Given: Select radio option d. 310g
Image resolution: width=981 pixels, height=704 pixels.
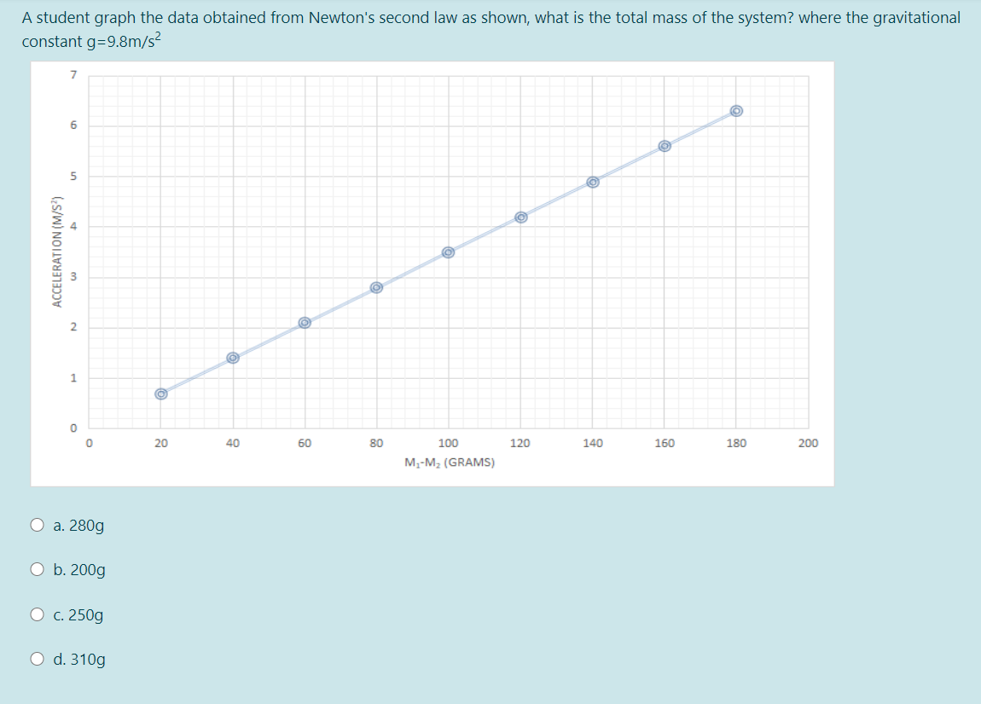Looking at the screenshot, I should 38,659.
